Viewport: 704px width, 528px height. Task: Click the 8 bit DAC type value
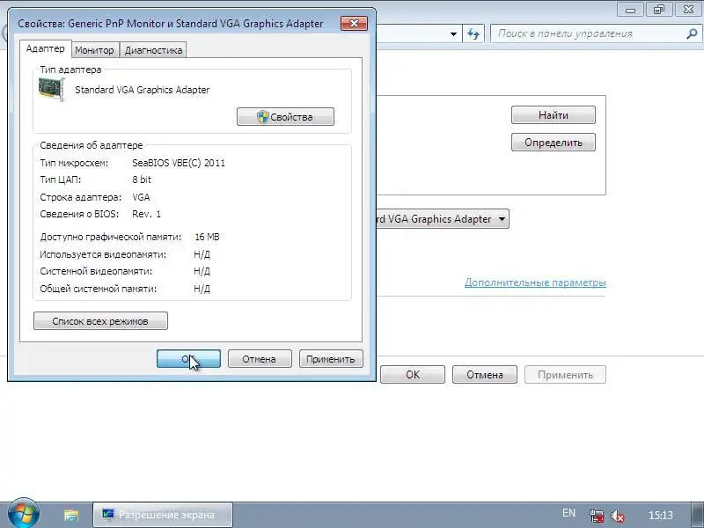[142, 180]
